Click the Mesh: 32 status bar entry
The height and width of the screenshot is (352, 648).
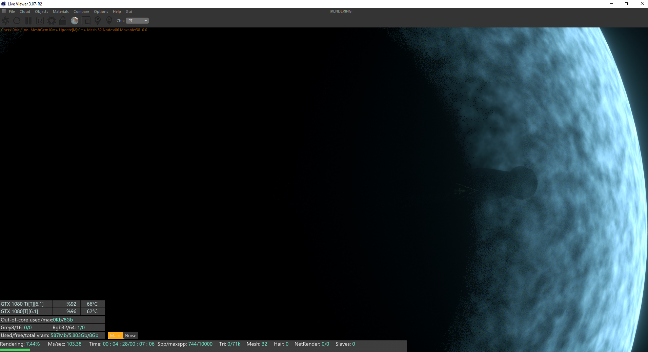point(257,344)
